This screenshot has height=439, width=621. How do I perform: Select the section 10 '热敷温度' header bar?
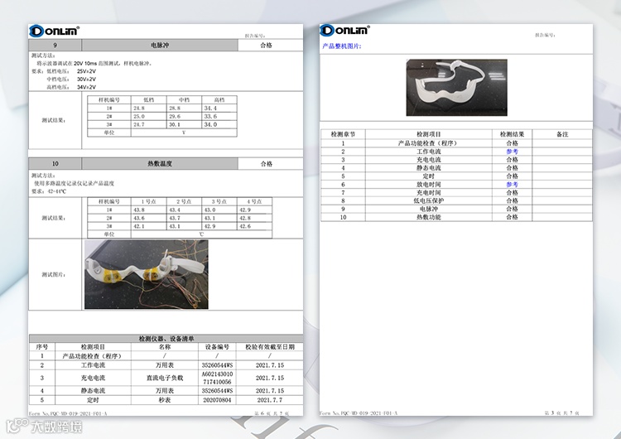(x=160, y=164)
